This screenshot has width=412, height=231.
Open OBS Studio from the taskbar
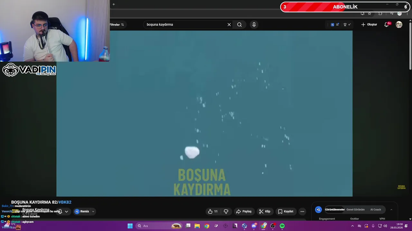(x=273, y=226)
